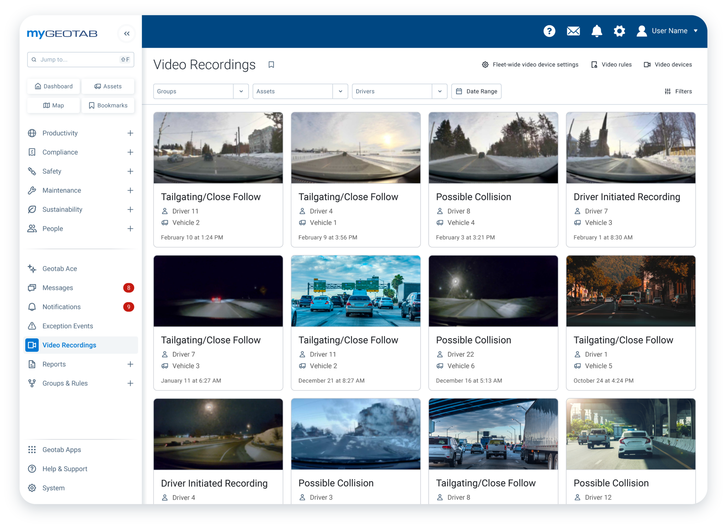Image resolution: width=727 pixels, height=528 pixels.
Task: Open Geotab Apps grid menu
Action: click(61, 450)
